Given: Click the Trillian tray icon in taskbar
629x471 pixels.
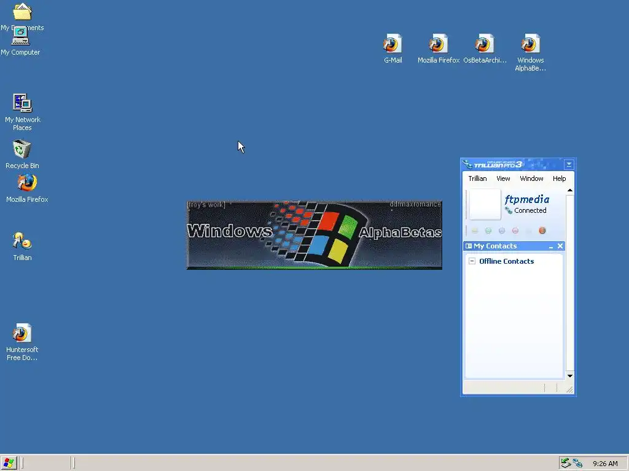Looking at the screenshot, I should tap(577, 463).
